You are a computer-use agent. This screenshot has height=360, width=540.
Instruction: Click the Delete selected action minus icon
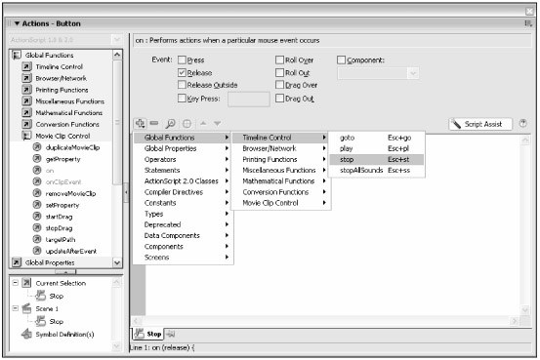click(154, 123)
